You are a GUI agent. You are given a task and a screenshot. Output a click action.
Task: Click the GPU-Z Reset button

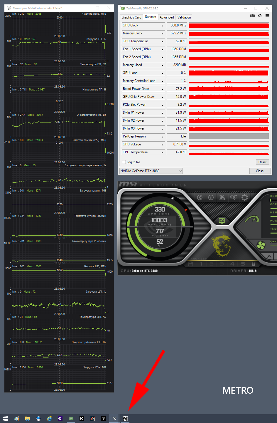pos(262,162)
